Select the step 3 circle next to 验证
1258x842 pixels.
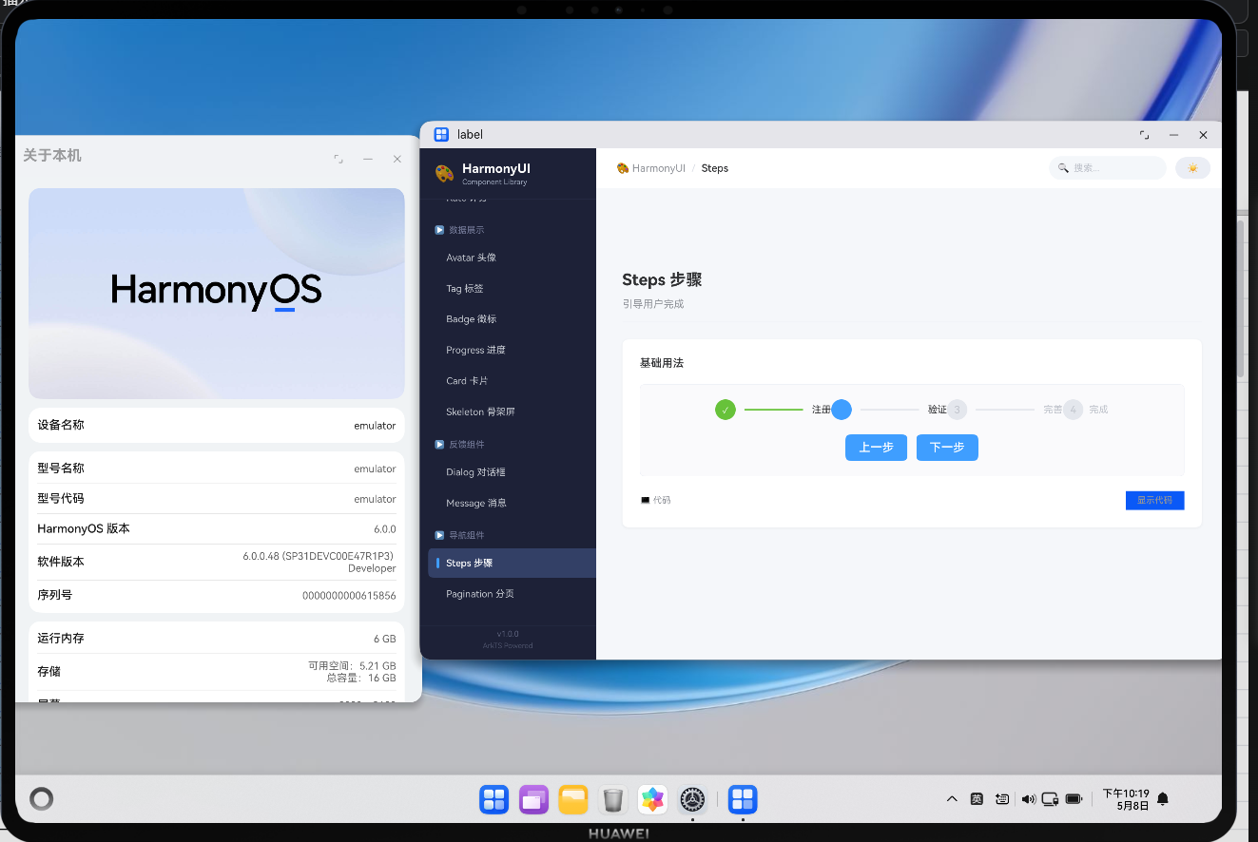[x=958, y=410]
